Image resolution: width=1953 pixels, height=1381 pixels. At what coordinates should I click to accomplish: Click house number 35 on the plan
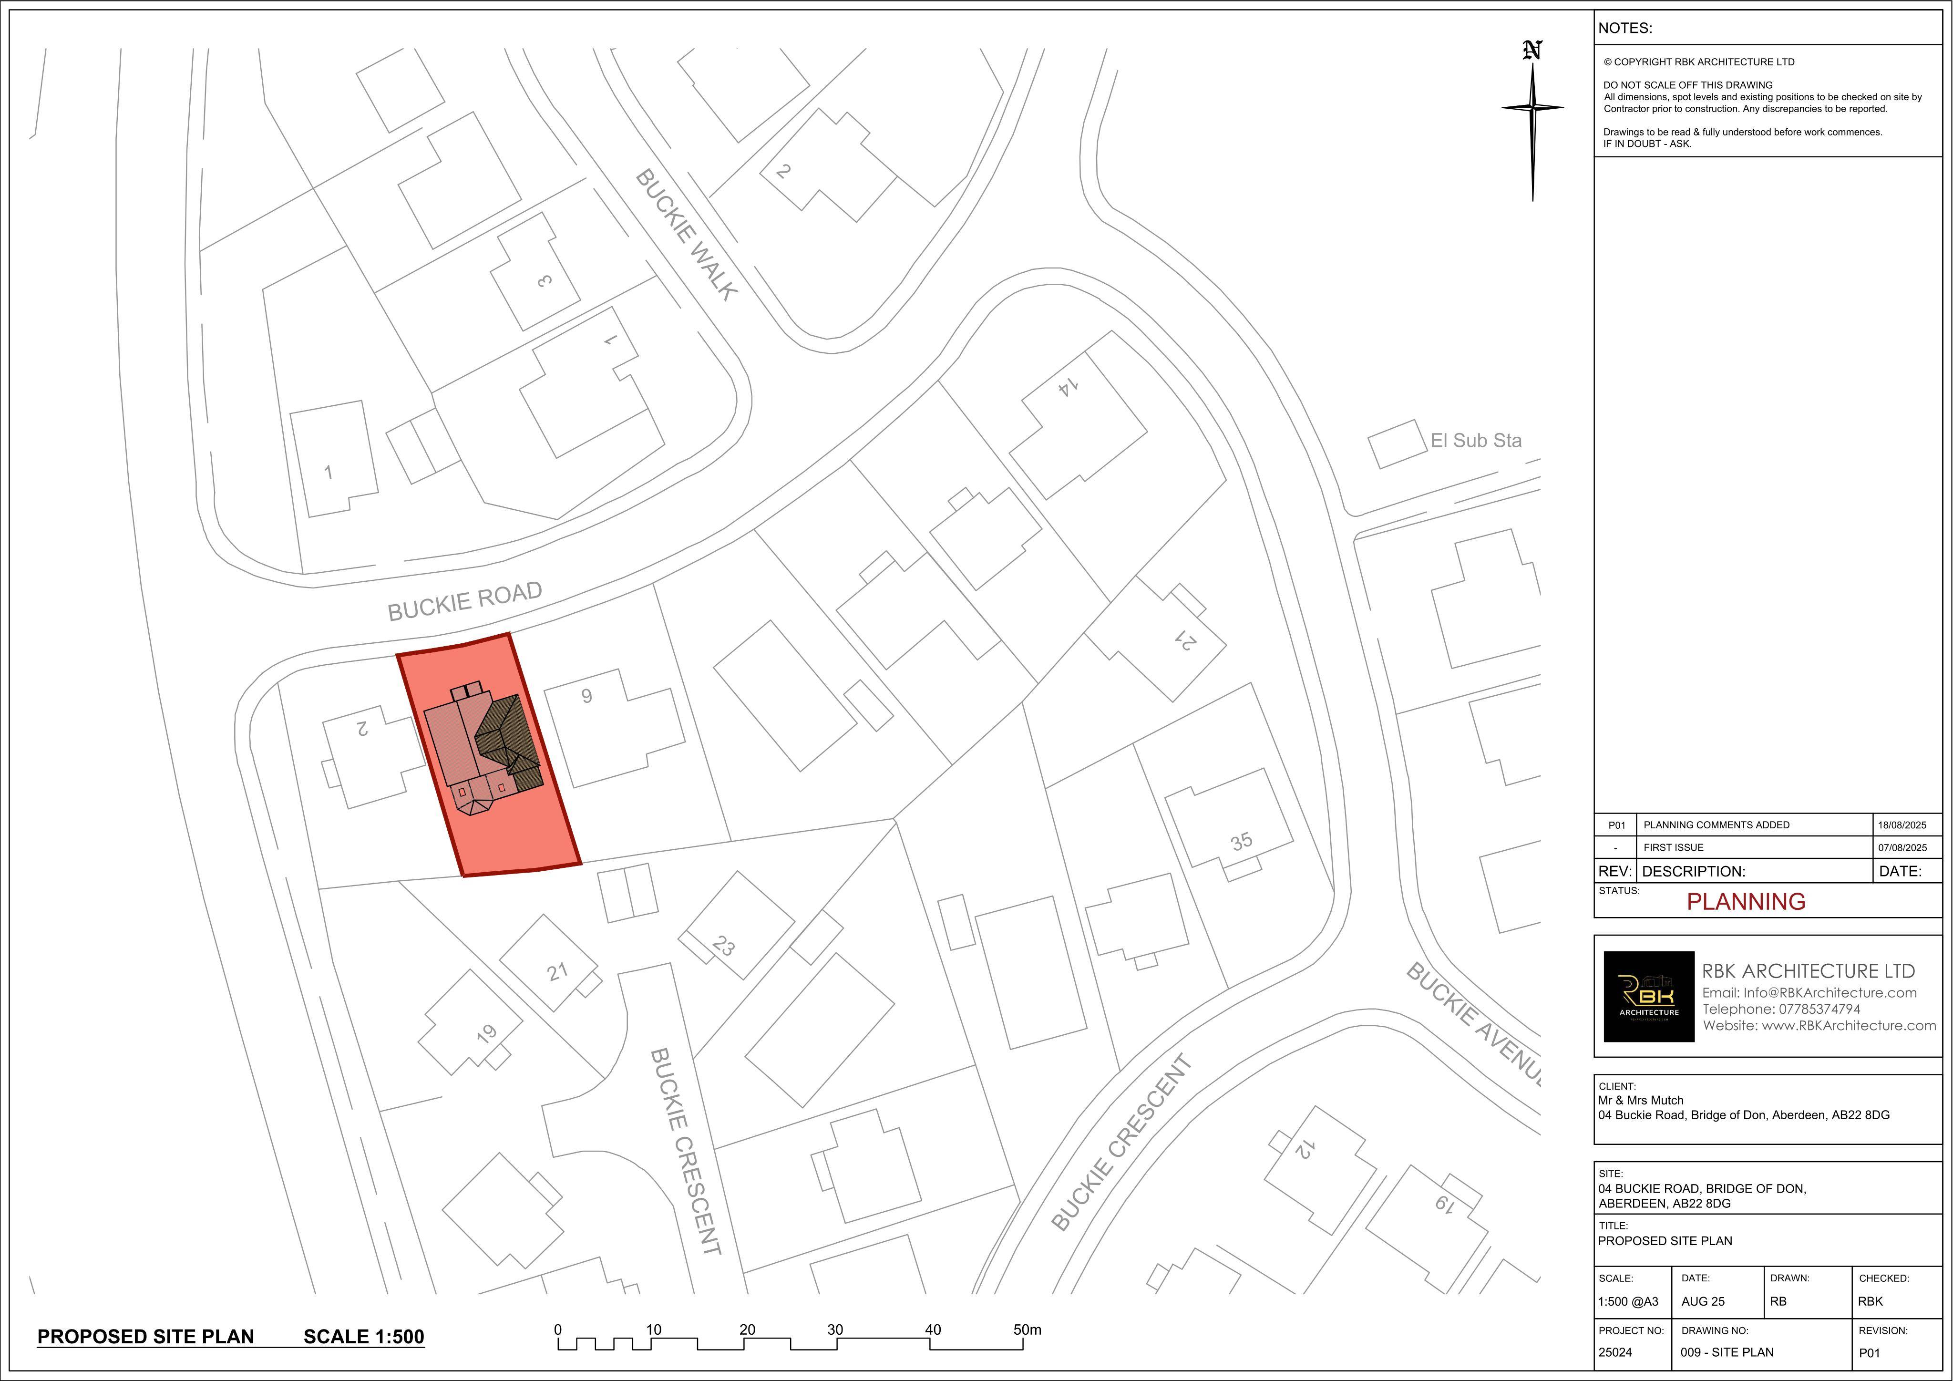coord(1242,842)
